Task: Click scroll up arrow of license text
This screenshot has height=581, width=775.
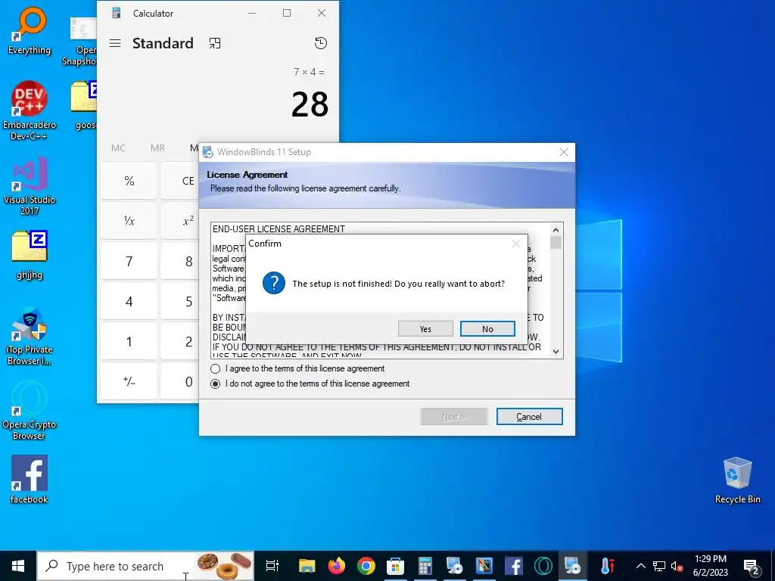Action: pos(556,230)
